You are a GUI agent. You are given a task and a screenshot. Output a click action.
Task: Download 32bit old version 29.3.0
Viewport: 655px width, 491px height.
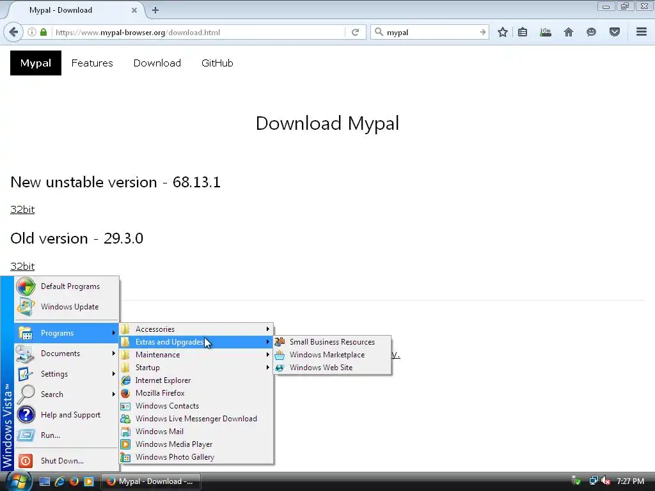[x=22, y=266]
